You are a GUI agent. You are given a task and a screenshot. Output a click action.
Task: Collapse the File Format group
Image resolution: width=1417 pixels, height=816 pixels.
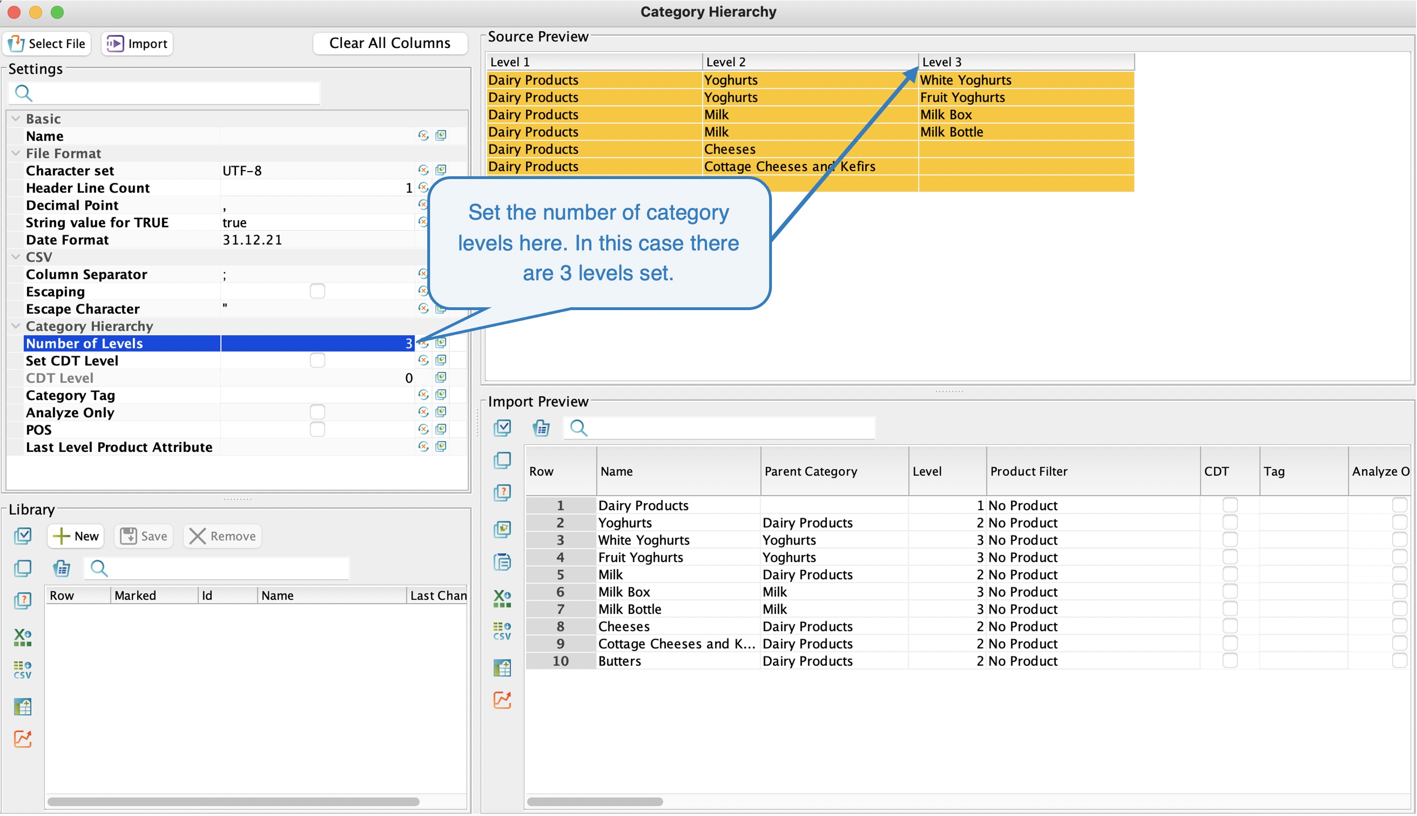click(x=16, y=153)
